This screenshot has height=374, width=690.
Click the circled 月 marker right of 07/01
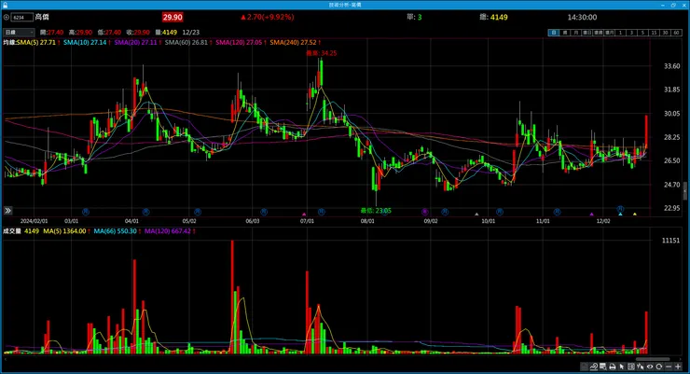pyautogui.click(x=322, y=212)
